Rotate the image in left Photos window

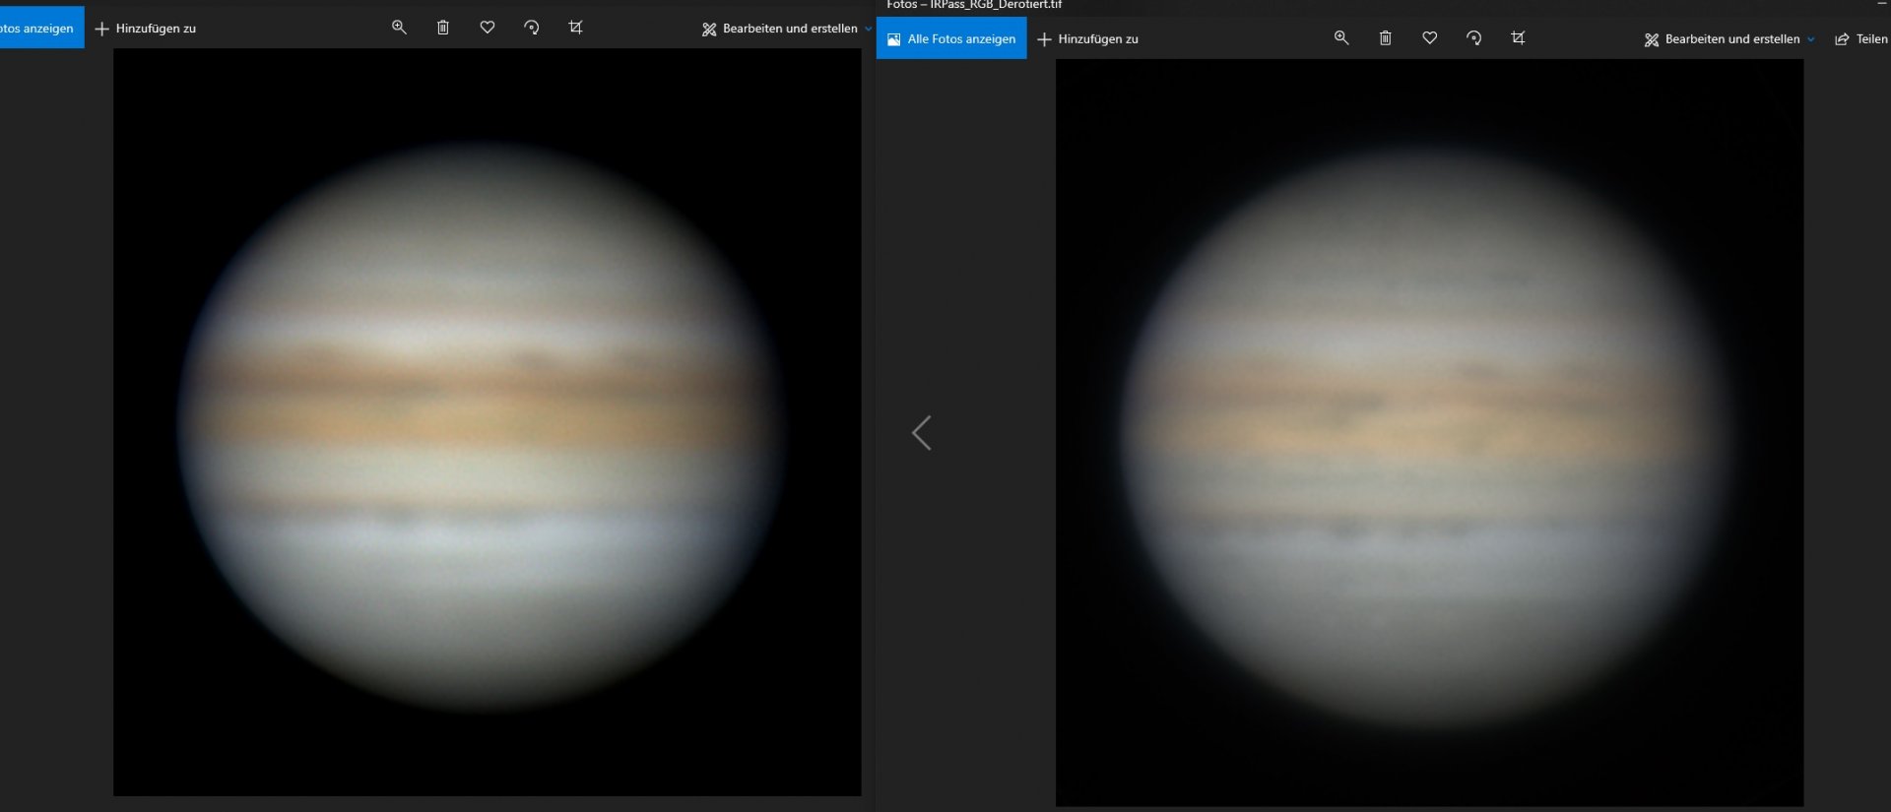click(532, 28)
